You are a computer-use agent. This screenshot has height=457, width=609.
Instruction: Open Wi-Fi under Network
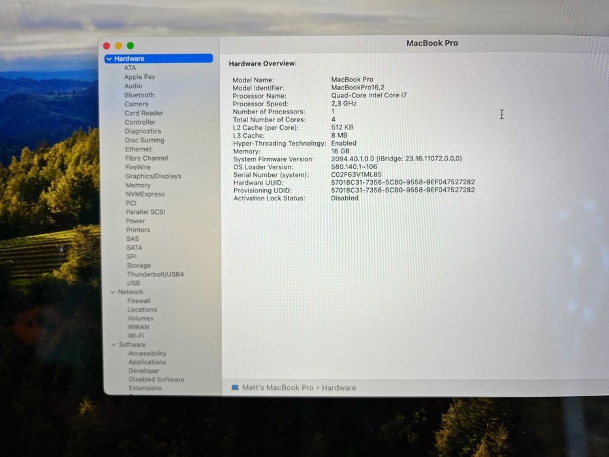click(x=136, y=336)
